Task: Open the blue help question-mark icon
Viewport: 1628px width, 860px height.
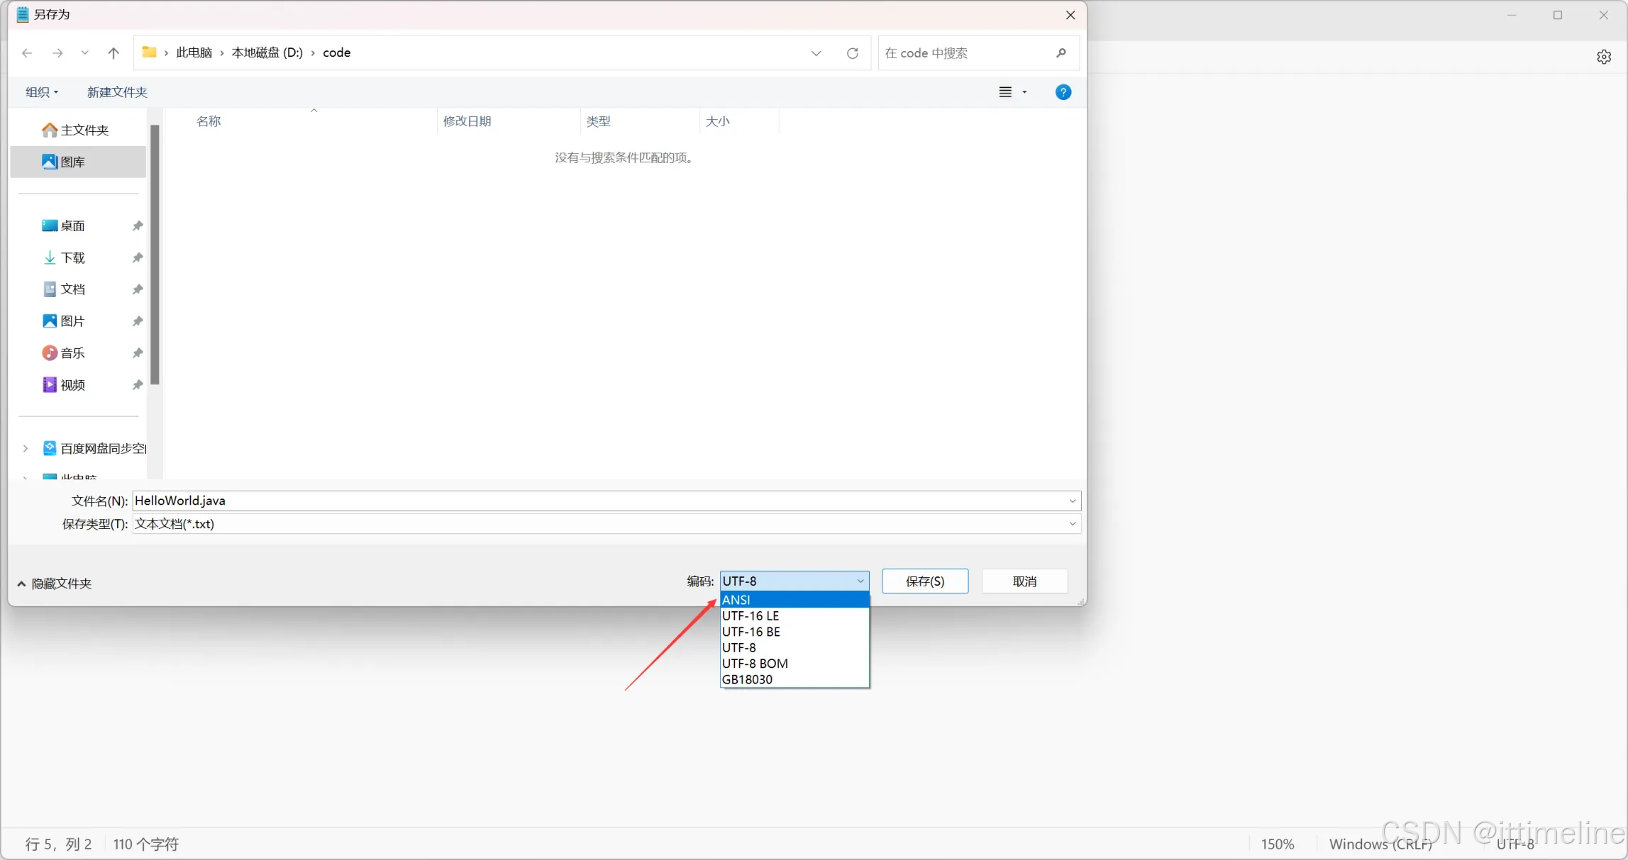Action: pos(1063,92)
